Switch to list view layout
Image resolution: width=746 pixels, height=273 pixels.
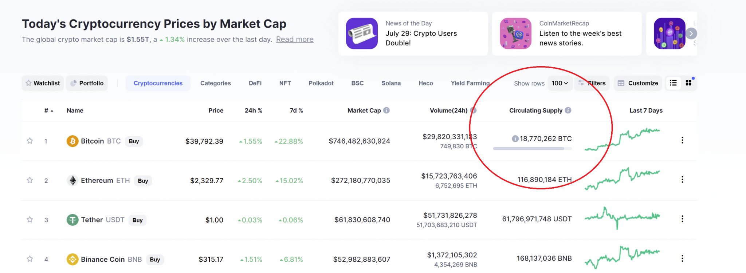[x=673, y=83]
